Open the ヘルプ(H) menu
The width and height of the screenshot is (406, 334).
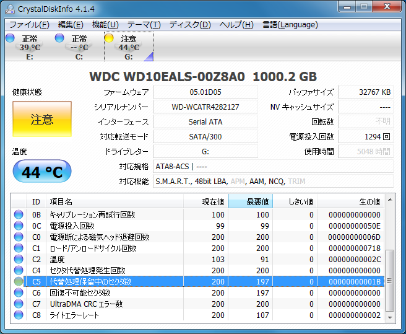pyautogui.click(x=236, y=25)
